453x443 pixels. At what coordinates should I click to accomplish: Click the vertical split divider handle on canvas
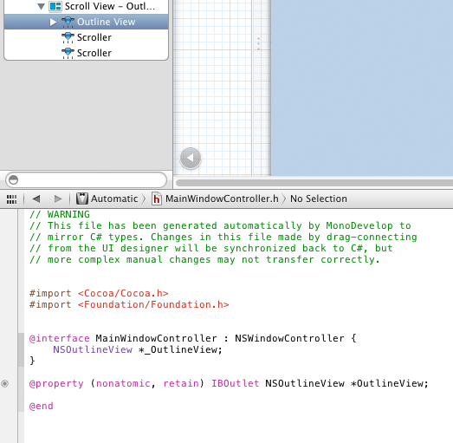tap(258, 43)
